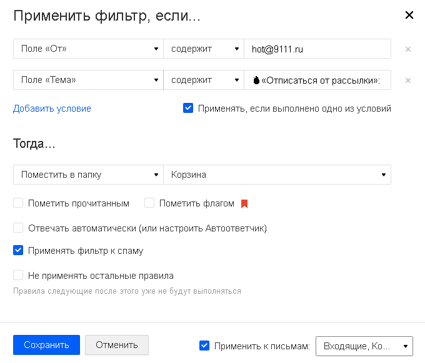Expand 'содержит' dropdown in the sender row
The image size is (425, 363).
point(204,49)
